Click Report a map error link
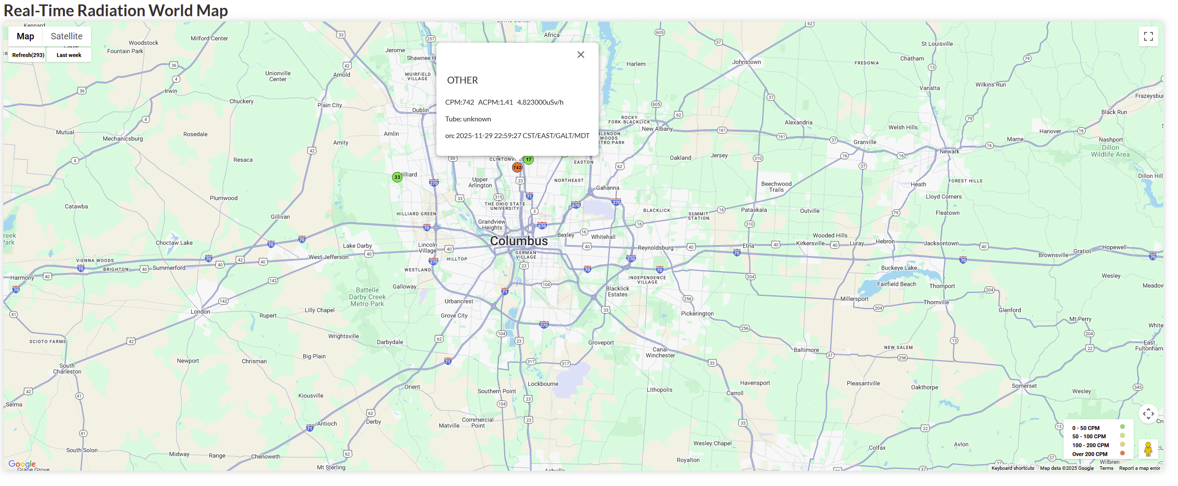Screen dimensions: 1178x486 [1140, 468]
